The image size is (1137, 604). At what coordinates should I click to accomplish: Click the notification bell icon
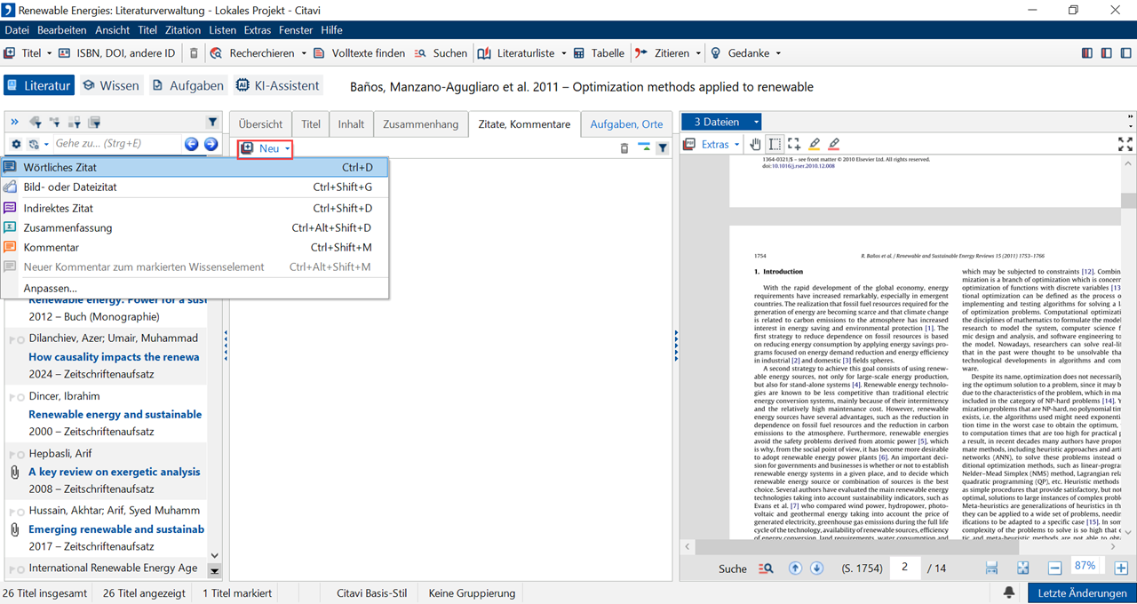click(x=1009, y=592)
